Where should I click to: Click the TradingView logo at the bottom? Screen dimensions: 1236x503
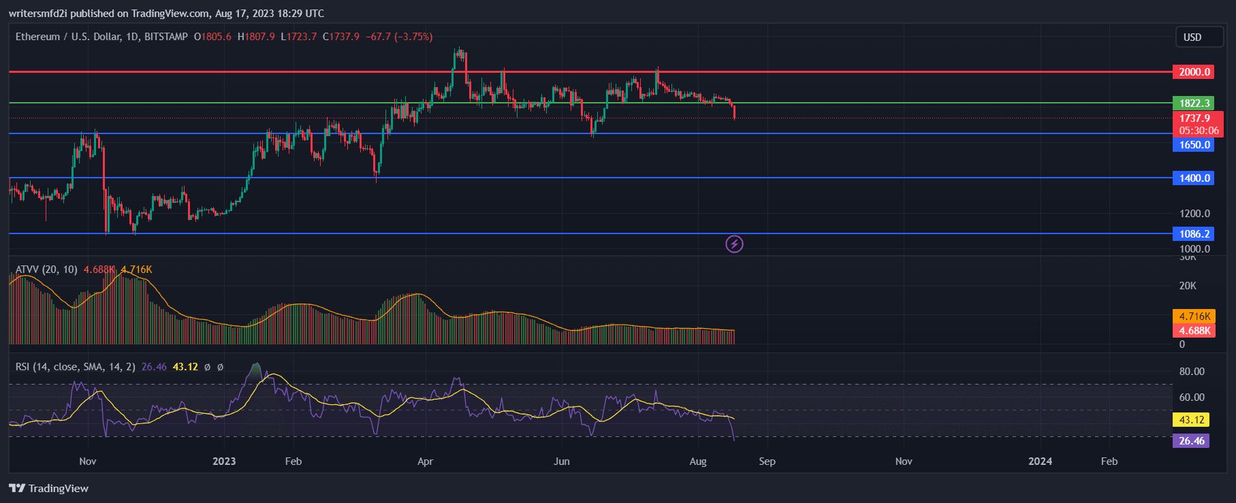point(49,488)
